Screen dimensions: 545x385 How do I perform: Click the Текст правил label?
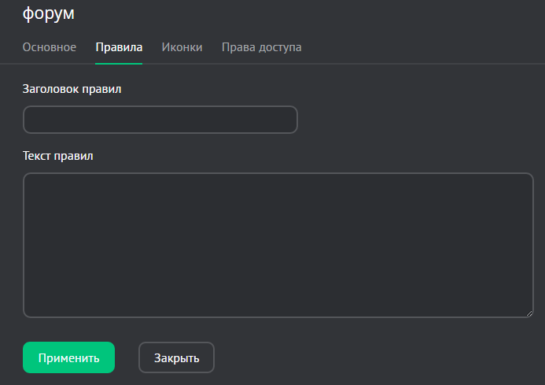pyautogui.click(x=58, y=155)
